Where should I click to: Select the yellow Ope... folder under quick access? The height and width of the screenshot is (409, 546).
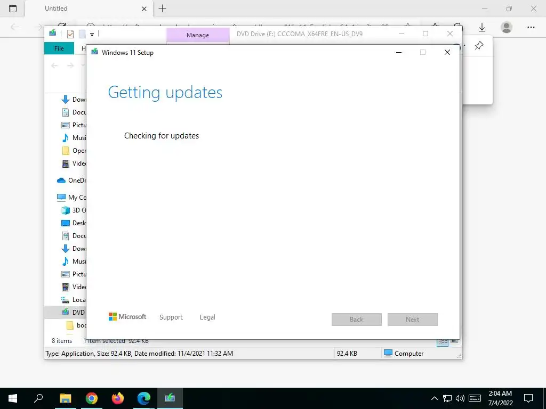(74, 151)
